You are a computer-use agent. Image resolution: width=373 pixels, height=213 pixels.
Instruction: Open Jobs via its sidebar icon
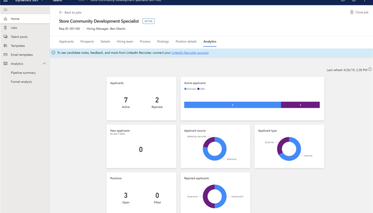(5, 28)
